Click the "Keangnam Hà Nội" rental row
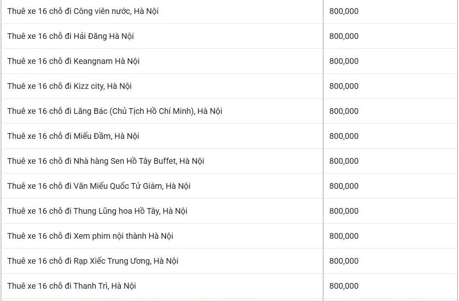459x301 pixels. click(73, 61)
